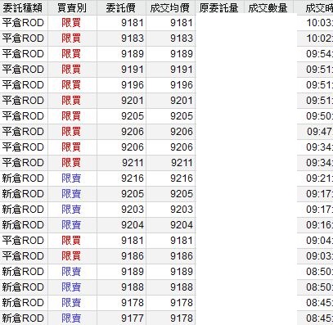The height and width of the screenshot is (325, 333).
Task: Select the row with order price 9211
Action: pyautogui.click(x=166, y=163)
